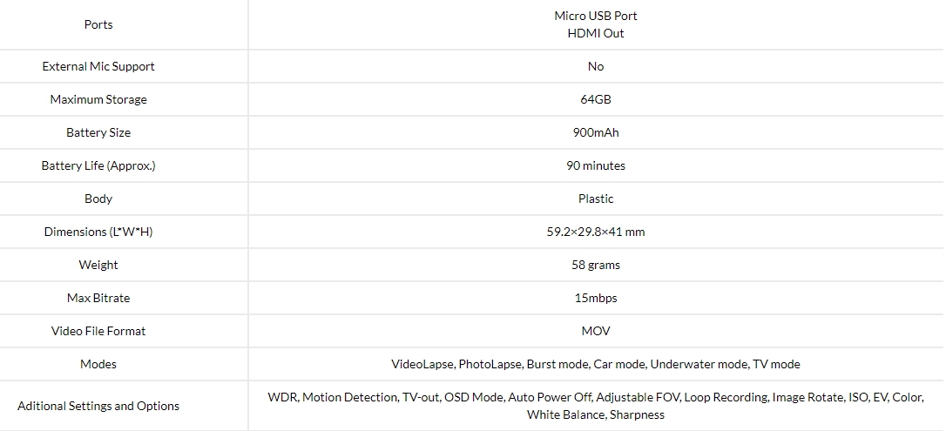Select the 90 minutes value
This screenshot has width=946, height=431.
point(596,165)
